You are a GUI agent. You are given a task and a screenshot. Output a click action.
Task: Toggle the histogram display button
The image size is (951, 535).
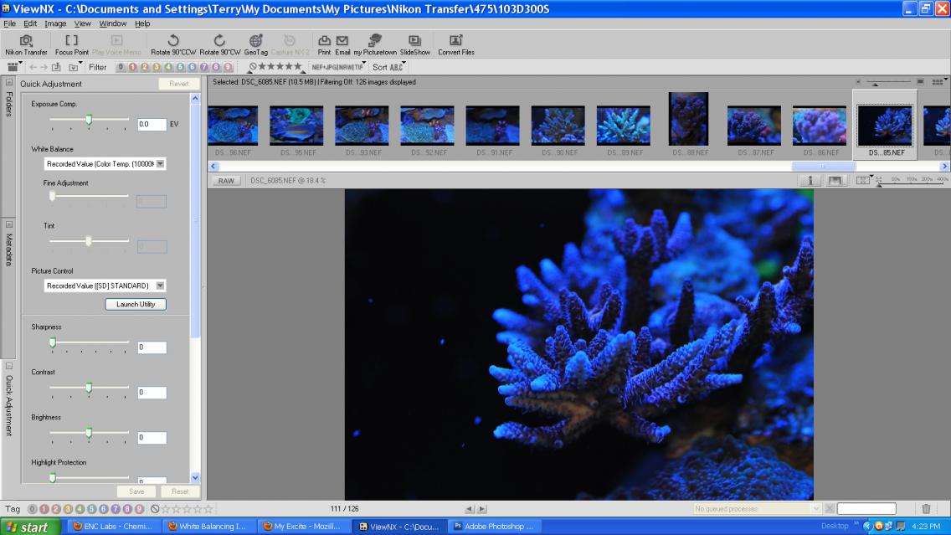[835, 181]
